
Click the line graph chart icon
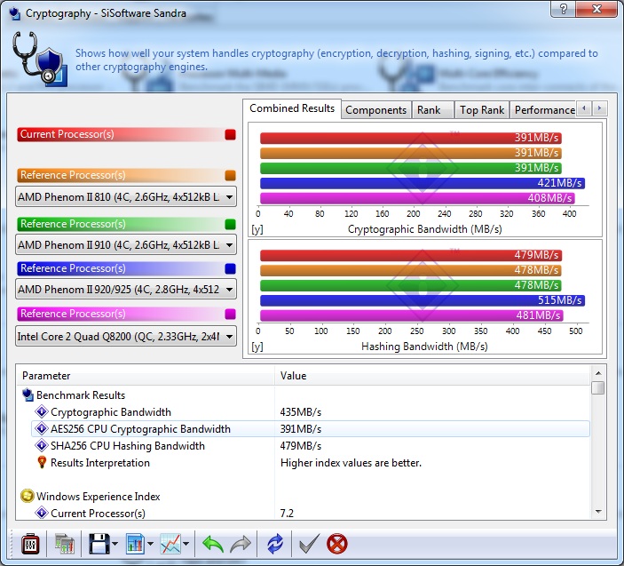click(170, 544)
